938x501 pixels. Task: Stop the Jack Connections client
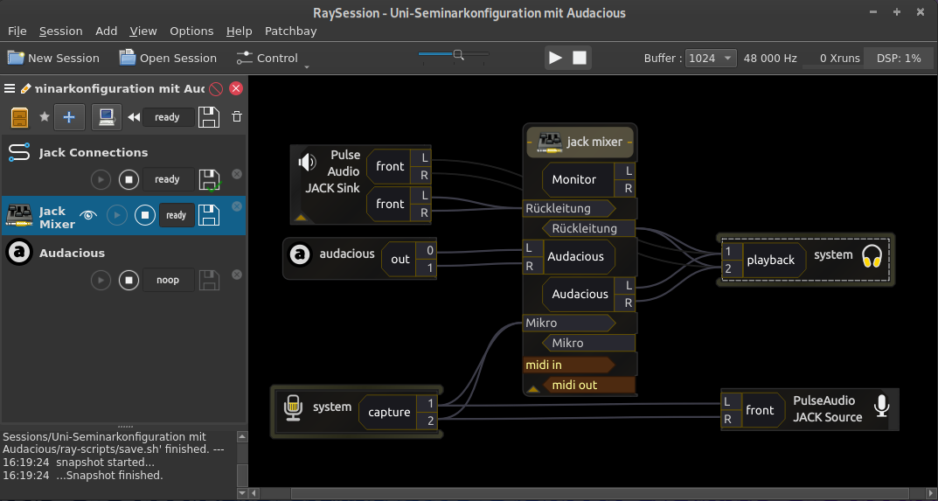(129, 179)
